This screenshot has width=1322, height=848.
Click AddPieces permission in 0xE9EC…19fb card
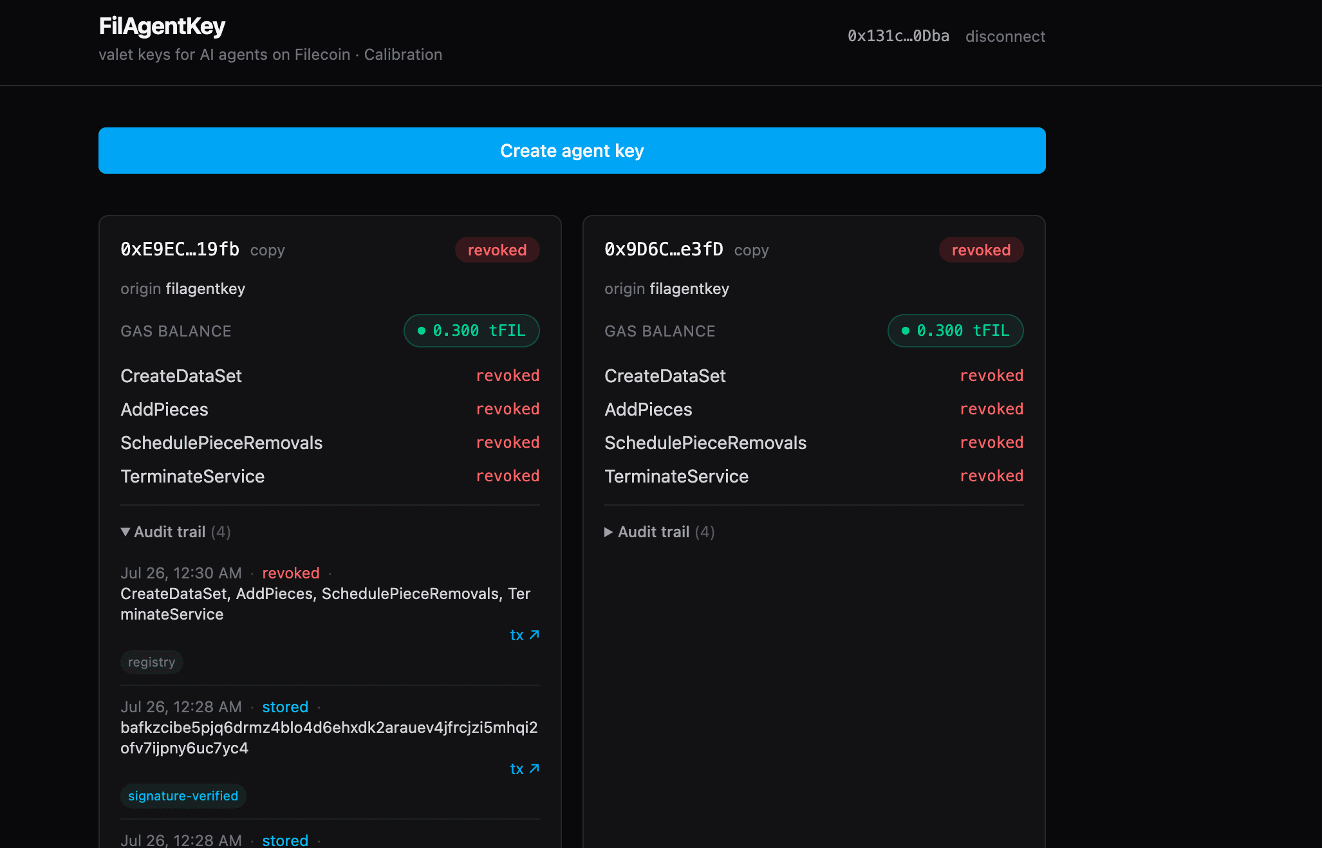pos(164,410)
